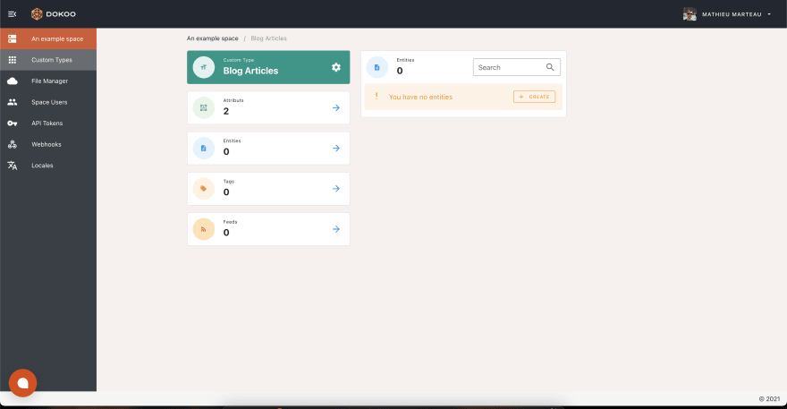
Task: Click the document icon in entities panel header
Action: [377, 67]
